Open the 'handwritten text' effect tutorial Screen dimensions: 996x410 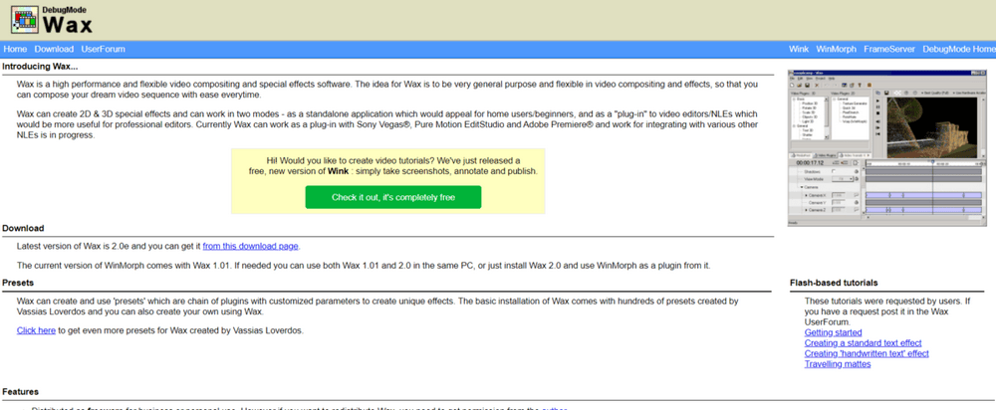866,353
